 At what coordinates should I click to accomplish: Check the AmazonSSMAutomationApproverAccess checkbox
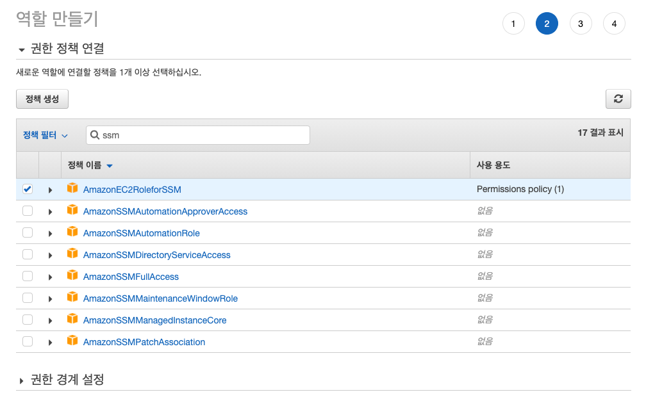click(x=28, y=211)
